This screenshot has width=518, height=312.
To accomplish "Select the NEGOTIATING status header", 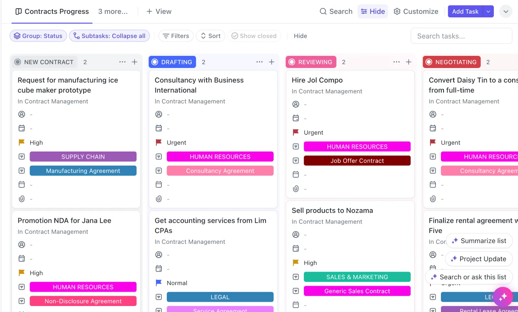I will tap(452, 62).
